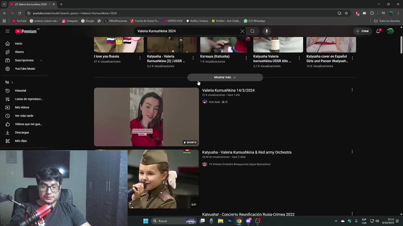Viewport: 403px width, 226px height.
Task: Open the Crear upload menu
Action: (362, 31)
